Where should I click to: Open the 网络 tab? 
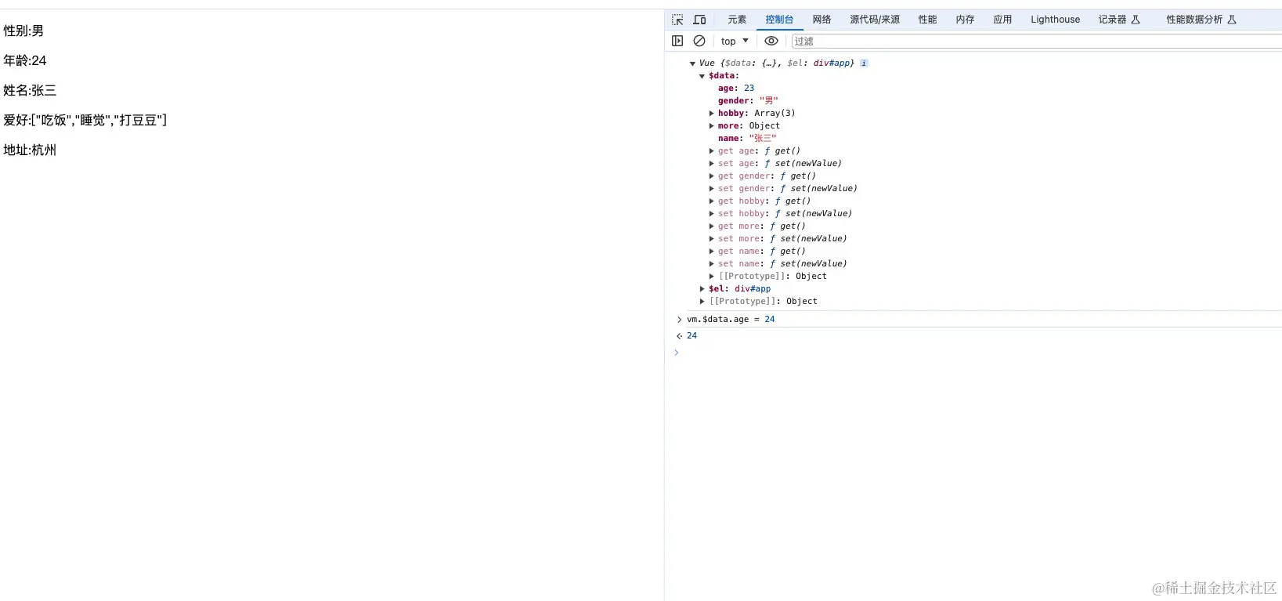point(822,20)
